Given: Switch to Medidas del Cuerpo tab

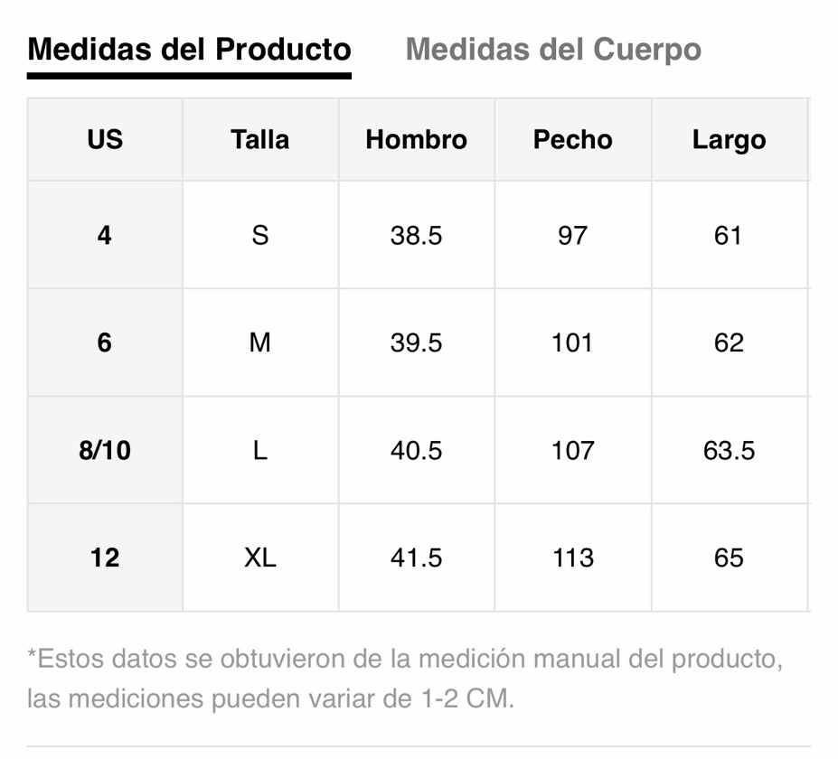Looking at the screenshot, I should 553,50.
